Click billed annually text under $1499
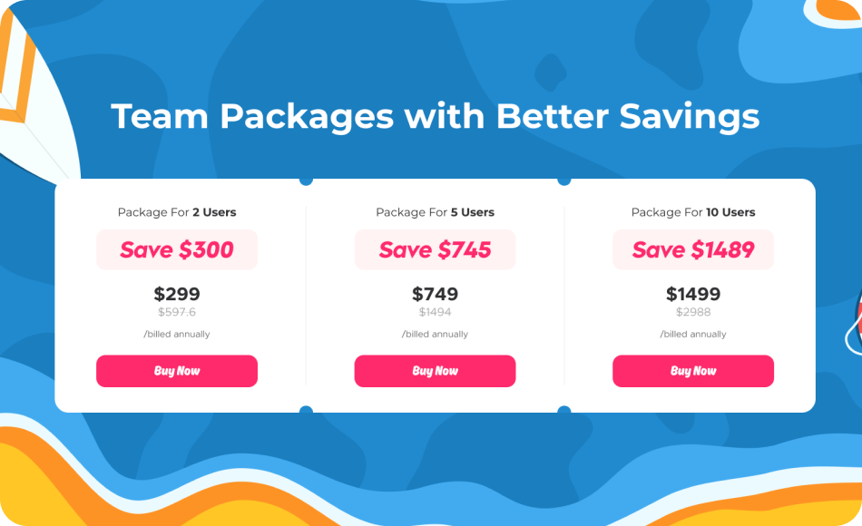862x526 pixels. (693, 334)
